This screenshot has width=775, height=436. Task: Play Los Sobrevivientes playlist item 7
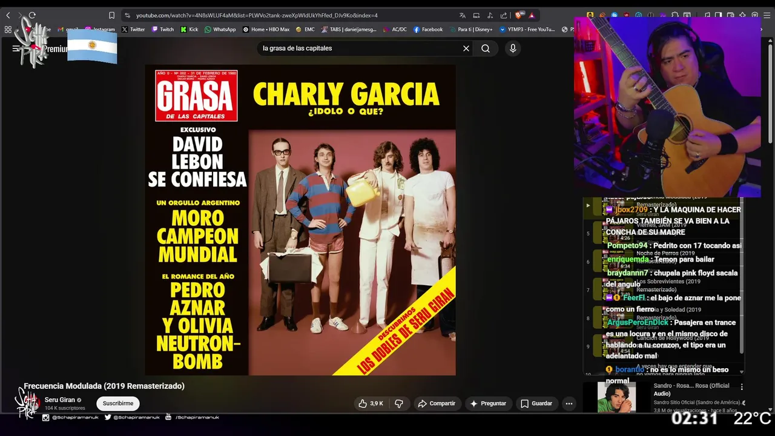tap(661, 289)
